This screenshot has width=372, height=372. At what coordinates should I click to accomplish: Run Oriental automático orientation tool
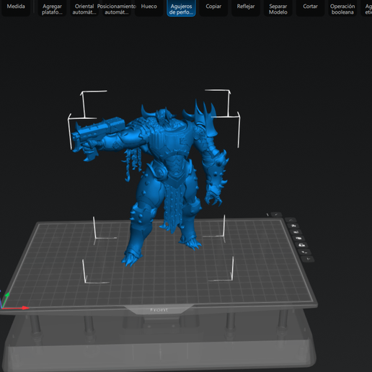click(x=84, y=8)
